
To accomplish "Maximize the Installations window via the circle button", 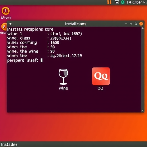I will [x=136, y=24].
